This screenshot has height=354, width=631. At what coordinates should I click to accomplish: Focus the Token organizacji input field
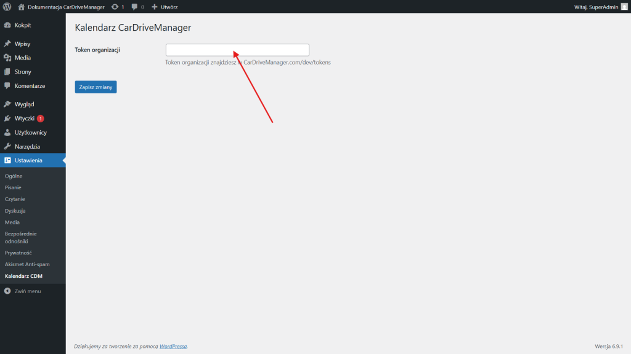tap(237, 50)
